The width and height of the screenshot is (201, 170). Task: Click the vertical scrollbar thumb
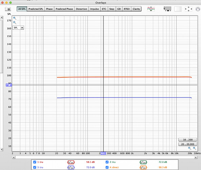point(1,46)
